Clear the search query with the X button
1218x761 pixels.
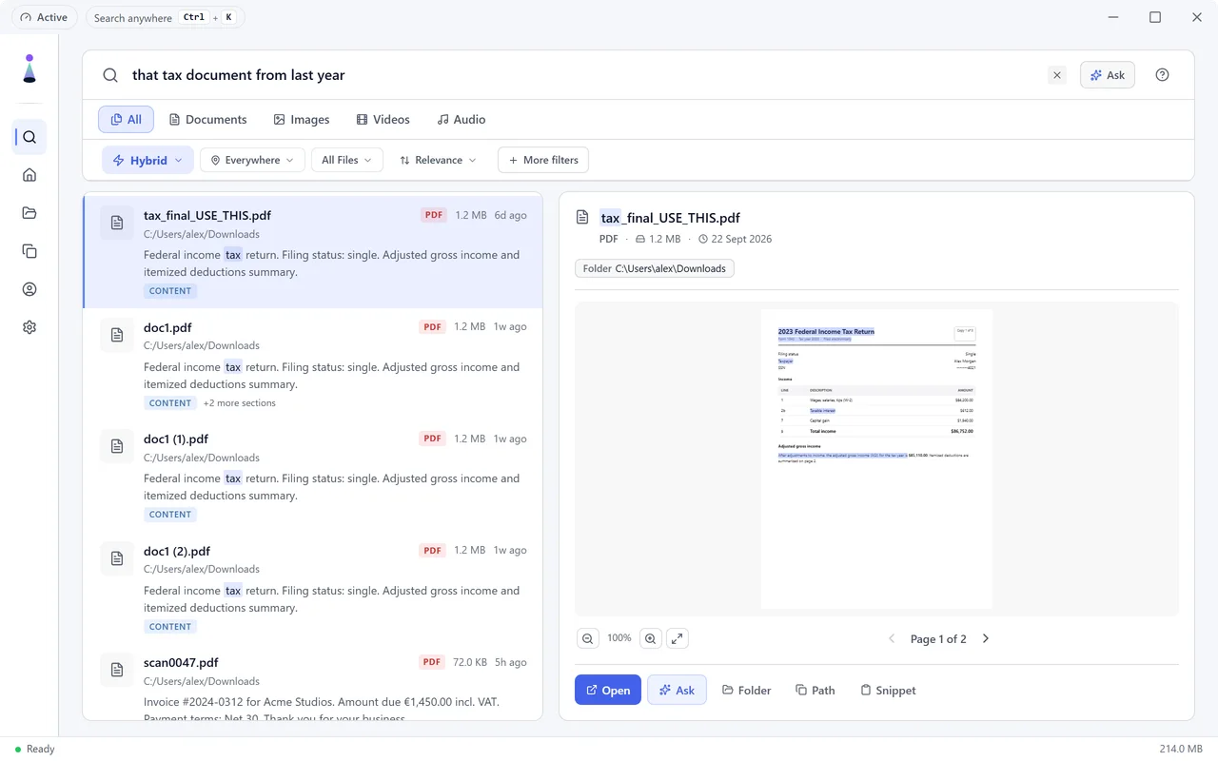click(1057, 75)
